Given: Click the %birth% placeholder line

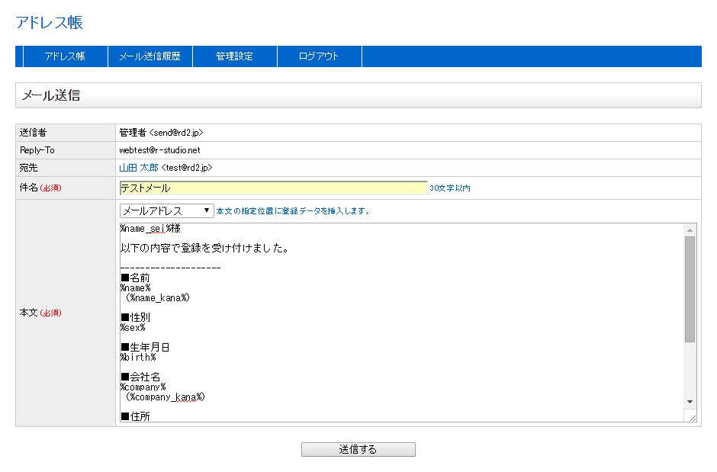Looking at the screenshot, I should pyautogui.click(x=138, y=358).
